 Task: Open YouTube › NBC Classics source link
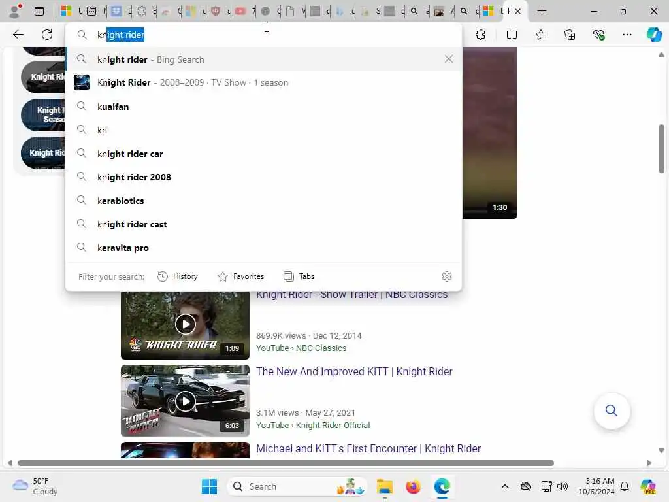[301, 348]
